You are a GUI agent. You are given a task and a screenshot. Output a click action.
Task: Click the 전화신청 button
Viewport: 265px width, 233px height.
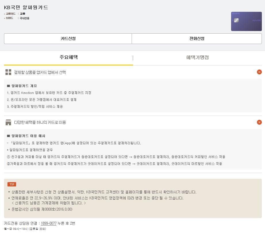(x=197, y=38)
